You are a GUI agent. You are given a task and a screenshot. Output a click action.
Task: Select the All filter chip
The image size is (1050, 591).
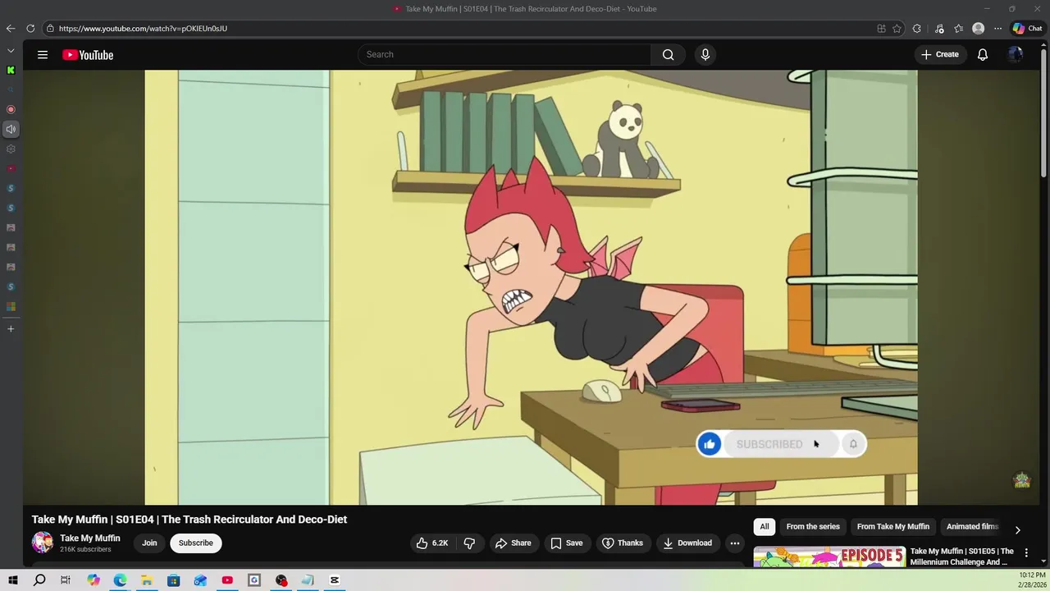(x=765, y=526)
